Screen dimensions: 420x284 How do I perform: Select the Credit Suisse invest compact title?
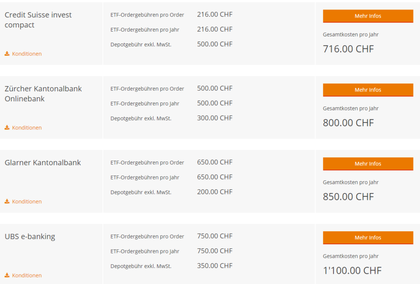(38, 20)
